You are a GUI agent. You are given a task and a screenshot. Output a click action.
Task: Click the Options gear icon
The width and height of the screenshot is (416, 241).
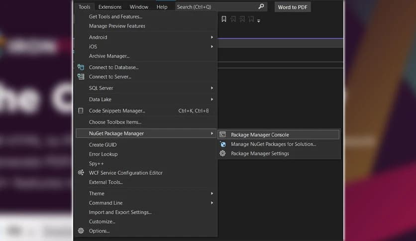coord(81,231)
